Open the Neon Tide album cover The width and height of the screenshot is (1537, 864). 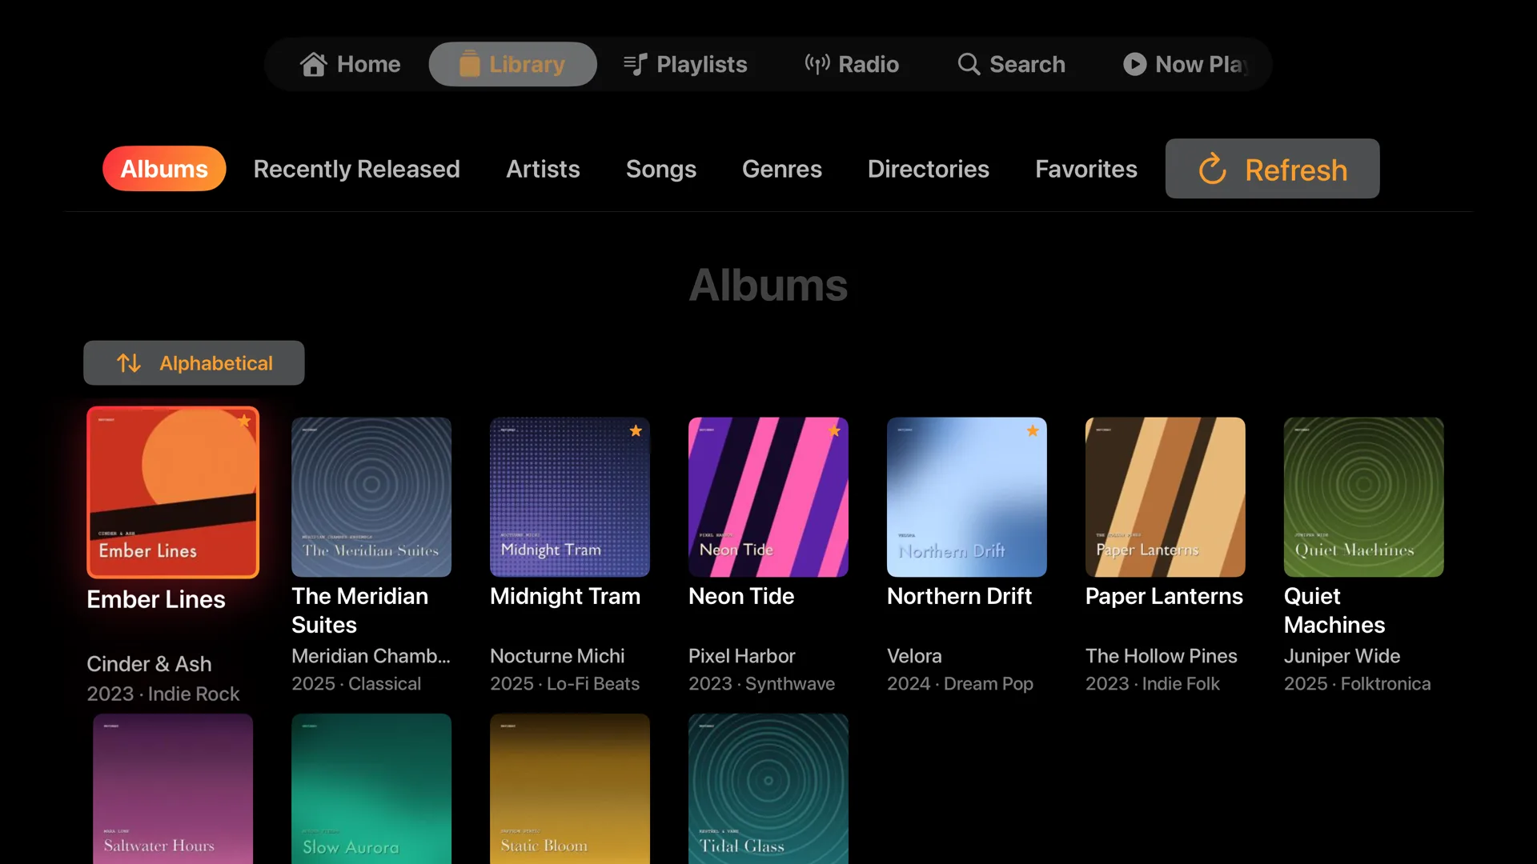[x=768, y=497]
